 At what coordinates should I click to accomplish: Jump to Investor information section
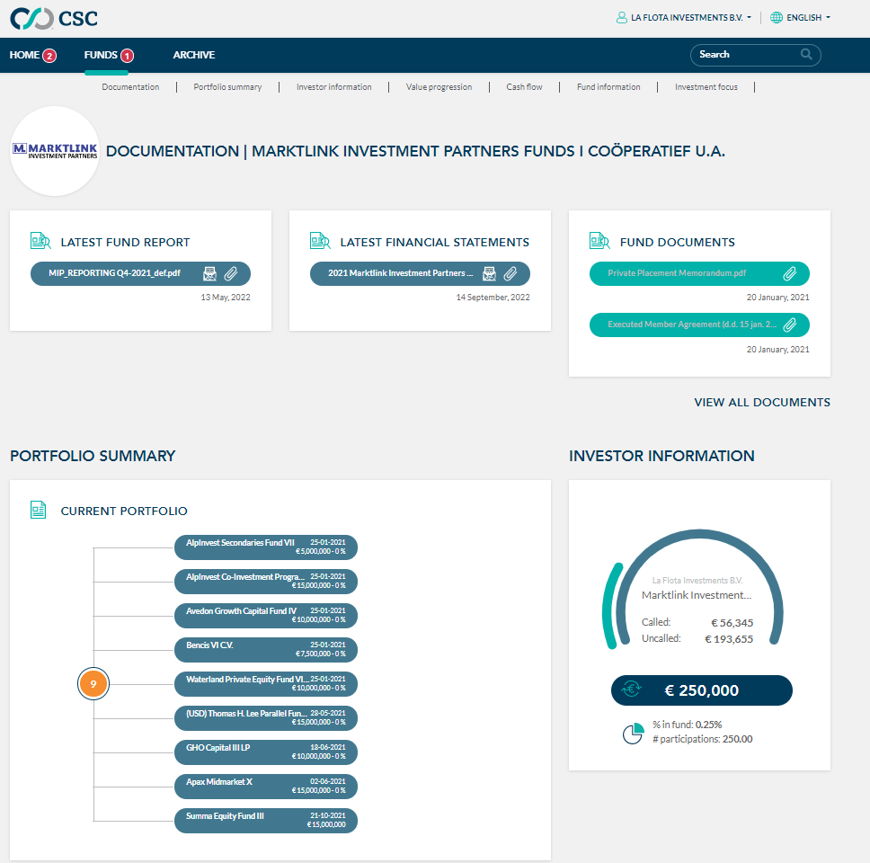tap(334, 87)
